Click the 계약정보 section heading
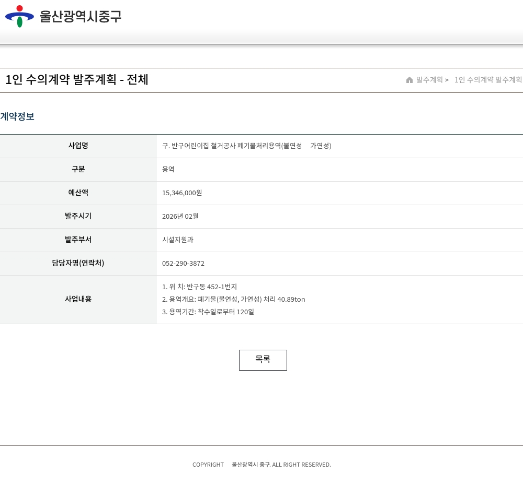 (x=17, y=116)
